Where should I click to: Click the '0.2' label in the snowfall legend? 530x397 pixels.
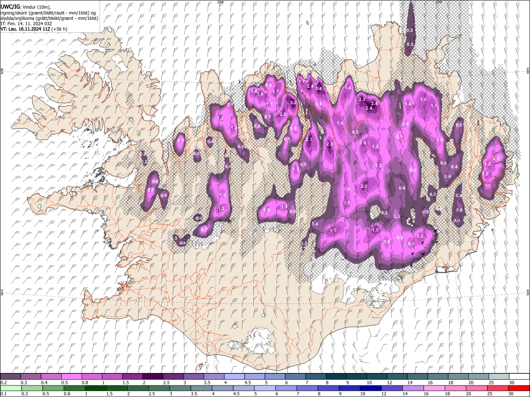[3, 383]
